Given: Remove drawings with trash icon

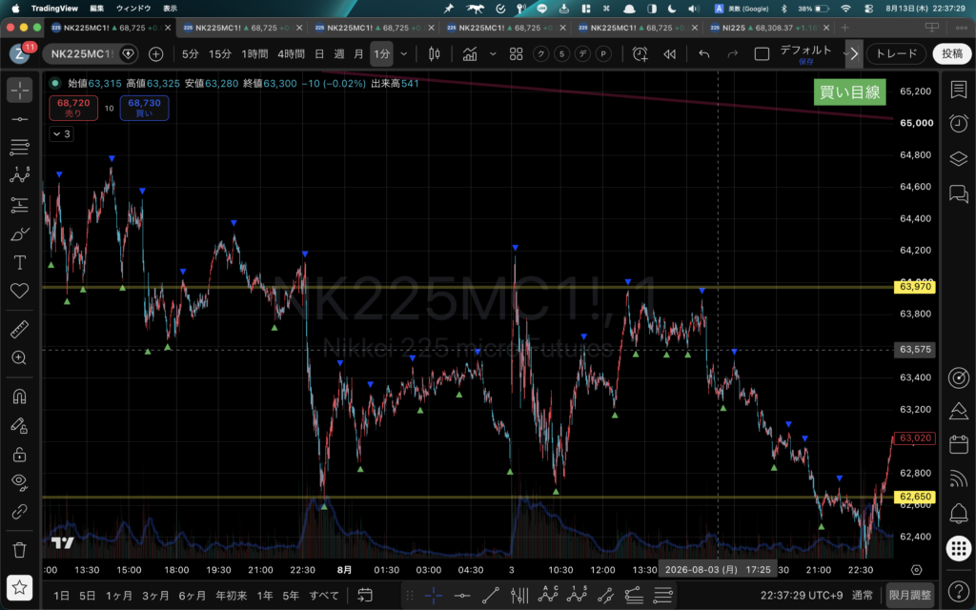Looking at the screenshot, I should 19,550.
